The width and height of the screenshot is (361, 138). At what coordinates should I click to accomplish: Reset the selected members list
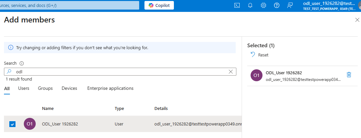[x=260, y=55]
